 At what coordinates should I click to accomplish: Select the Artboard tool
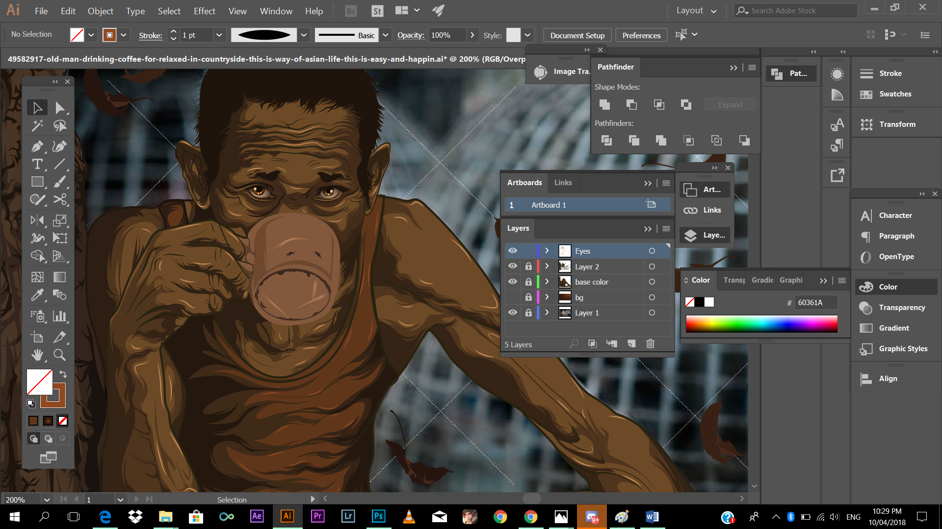point(37,337)
